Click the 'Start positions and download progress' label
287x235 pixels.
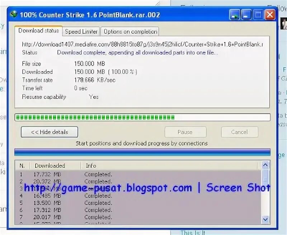(141, 143)
